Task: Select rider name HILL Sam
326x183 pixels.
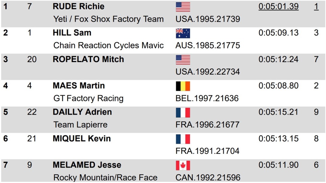Action: (x=72, y=33)
